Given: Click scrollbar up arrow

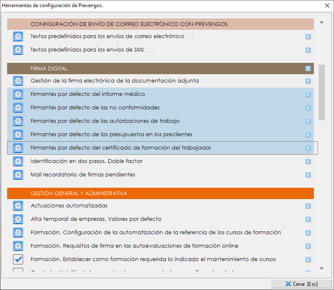Looking at the screenshot, I should pyautogui.click(x=321, y=23).
